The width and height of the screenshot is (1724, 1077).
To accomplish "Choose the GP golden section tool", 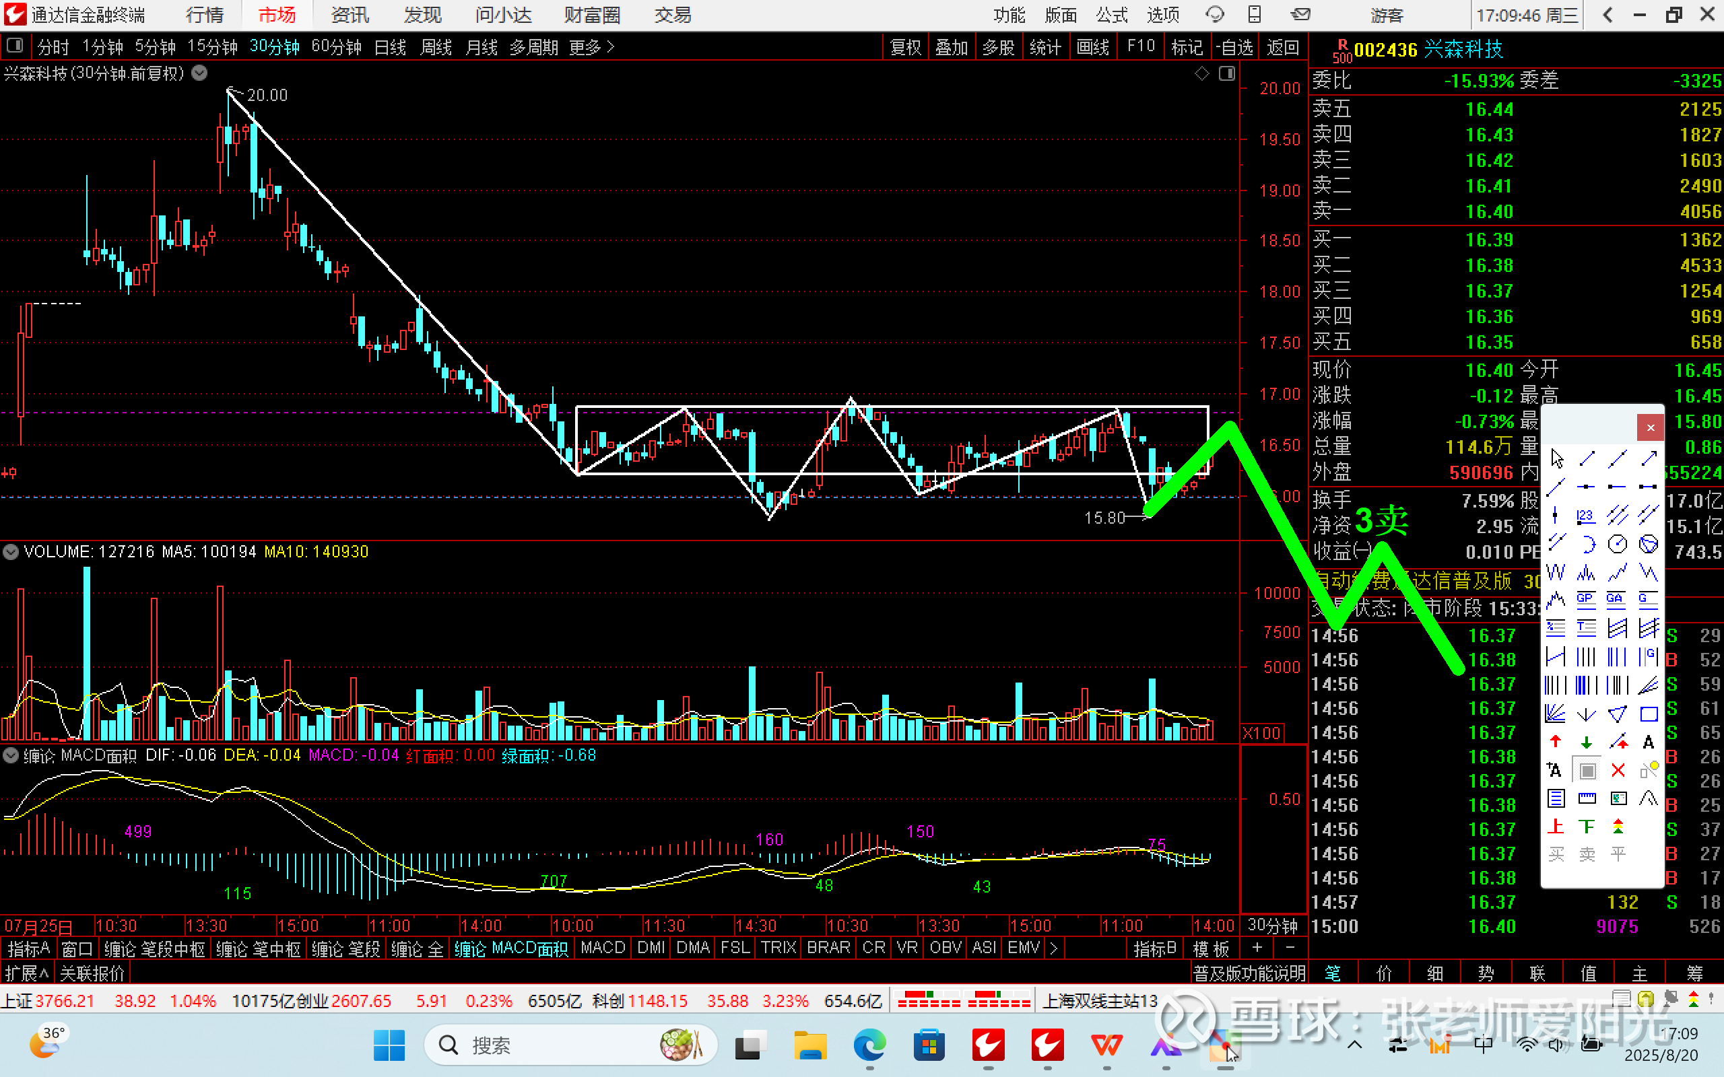I will (x=1587, y=600).
